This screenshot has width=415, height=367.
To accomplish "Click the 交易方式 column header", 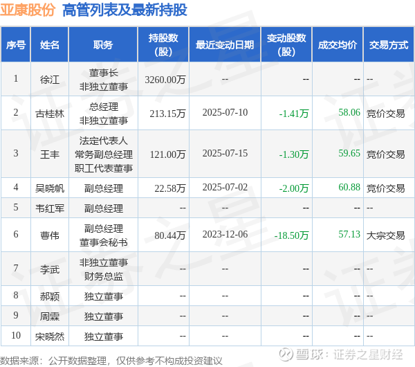I will pyautogui.click(x=389, y=45).
